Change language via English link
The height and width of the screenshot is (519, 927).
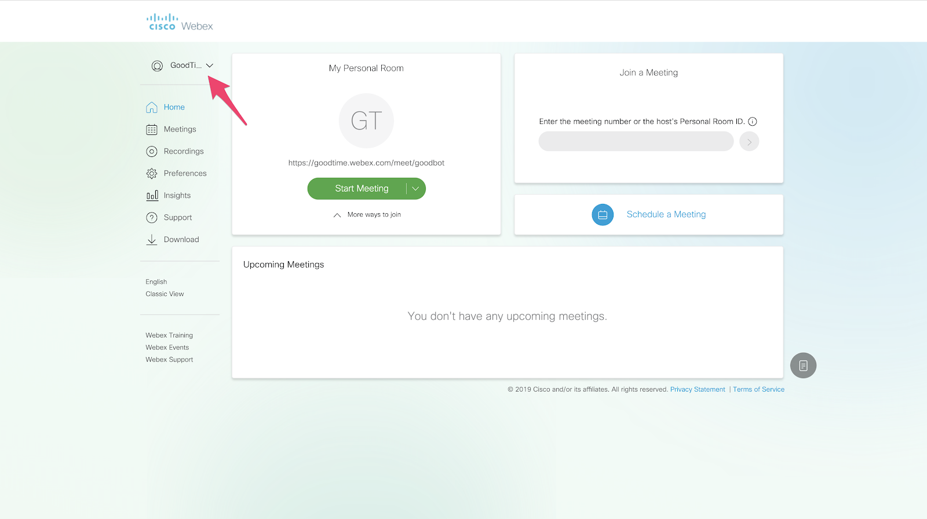156,282
